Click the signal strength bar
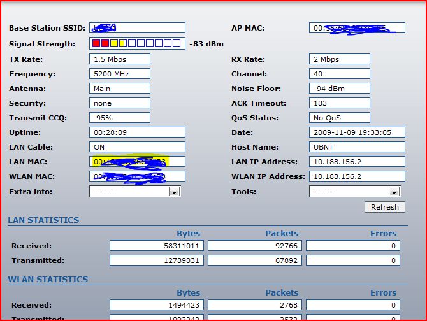The width and height of the screenshot is (427, 321). (x=137, y=43)
